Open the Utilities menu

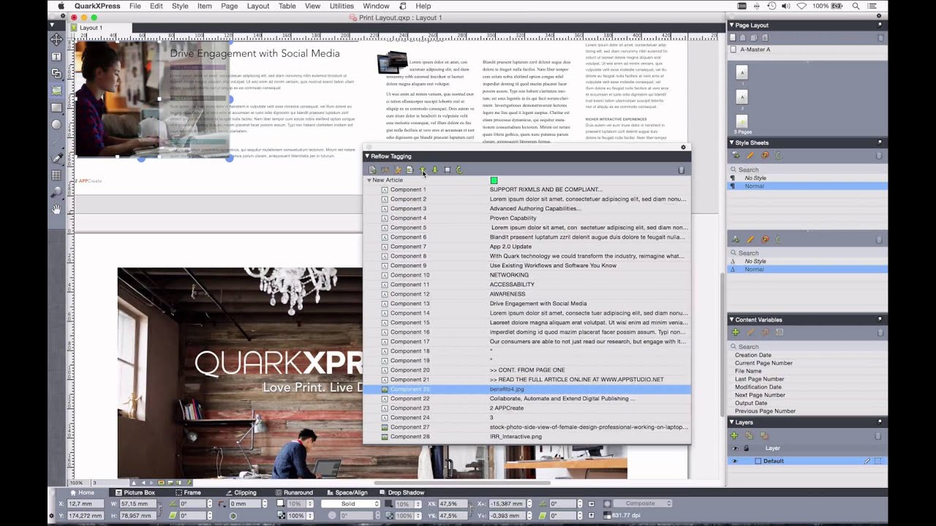tap(341, 6)
